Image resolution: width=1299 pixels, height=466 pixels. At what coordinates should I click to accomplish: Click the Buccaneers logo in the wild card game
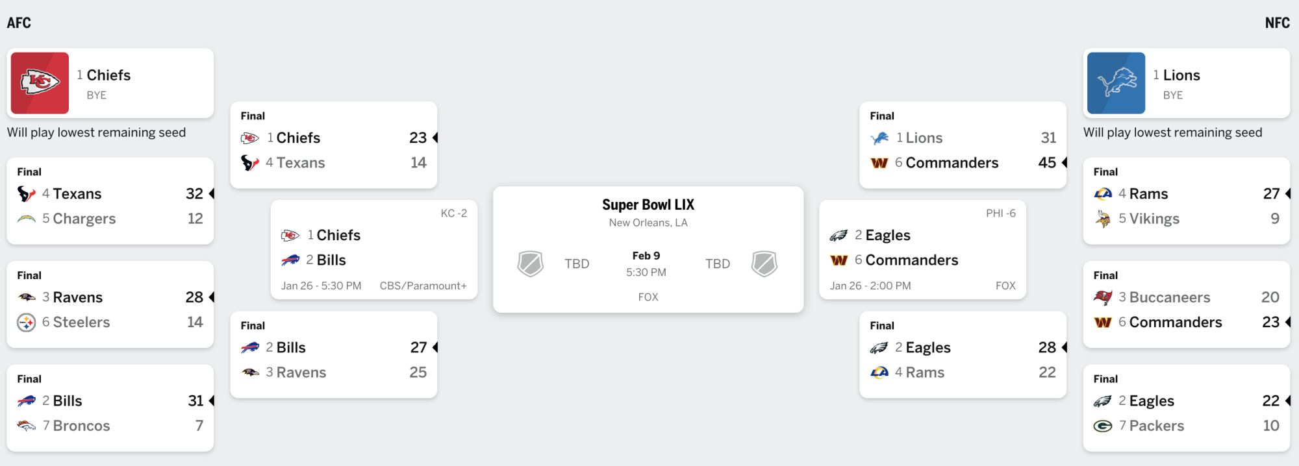[1103, 297]
